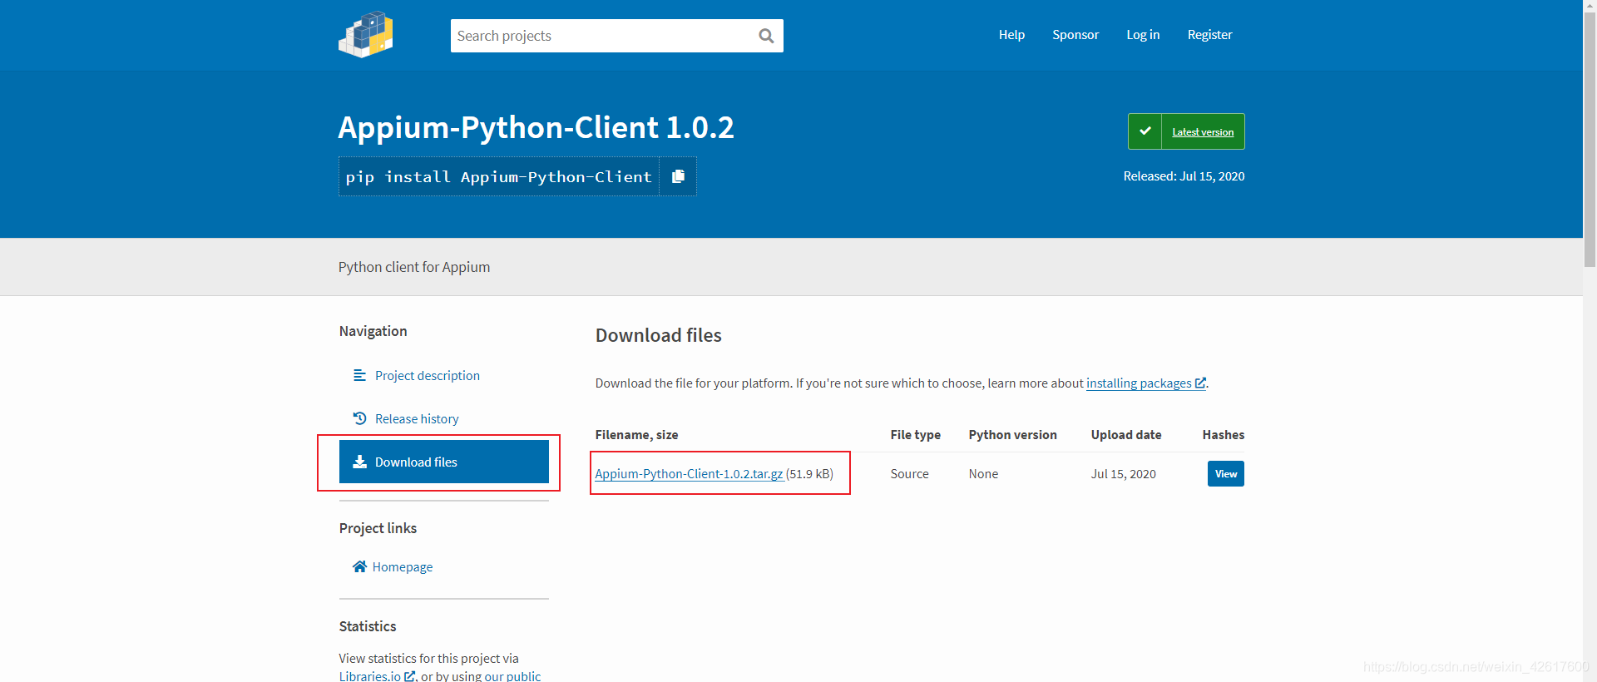Screen dimensions: 1597x682
Task: Click the Homepage house icon
Action: (x=359, y=567)
